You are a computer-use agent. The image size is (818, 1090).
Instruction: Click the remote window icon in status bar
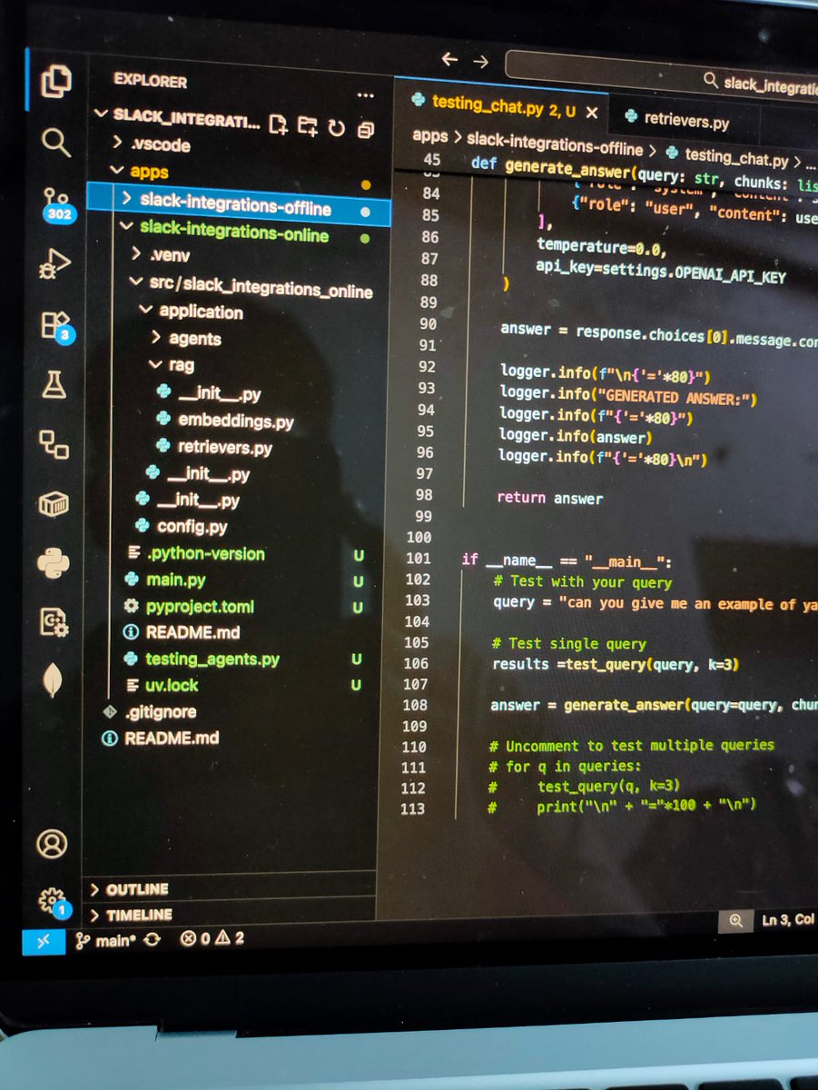click(x=43, y=942)
